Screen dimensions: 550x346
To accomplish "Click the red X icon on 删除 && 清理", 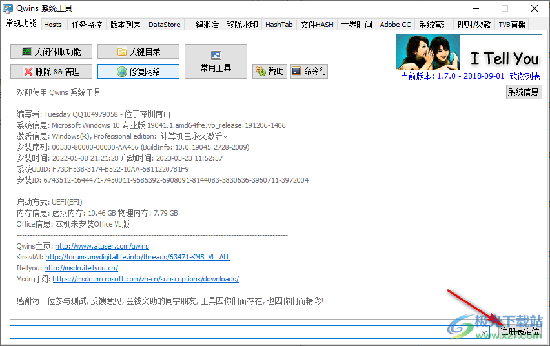I will tap(28, 72).
